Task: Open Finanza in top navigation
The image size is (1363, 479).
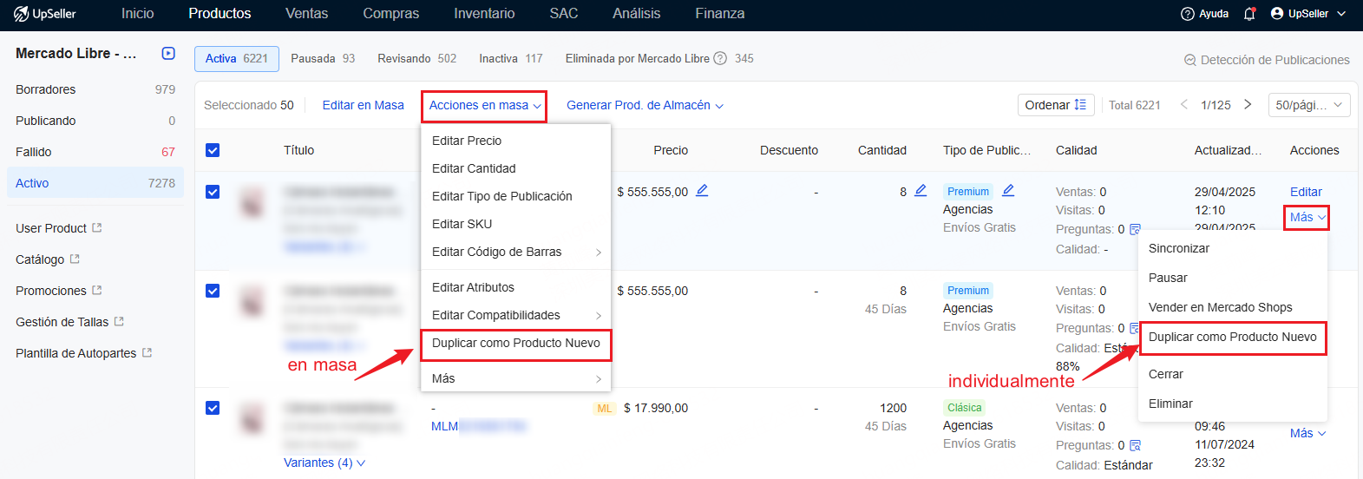Action: 720,14
